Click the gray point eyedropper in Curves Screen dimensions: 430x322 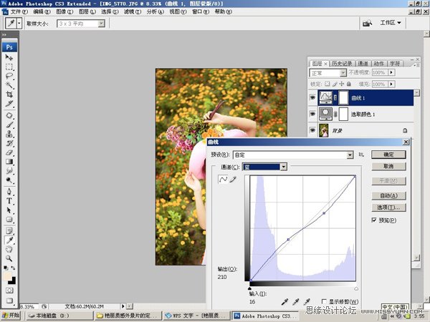(295, 302)
